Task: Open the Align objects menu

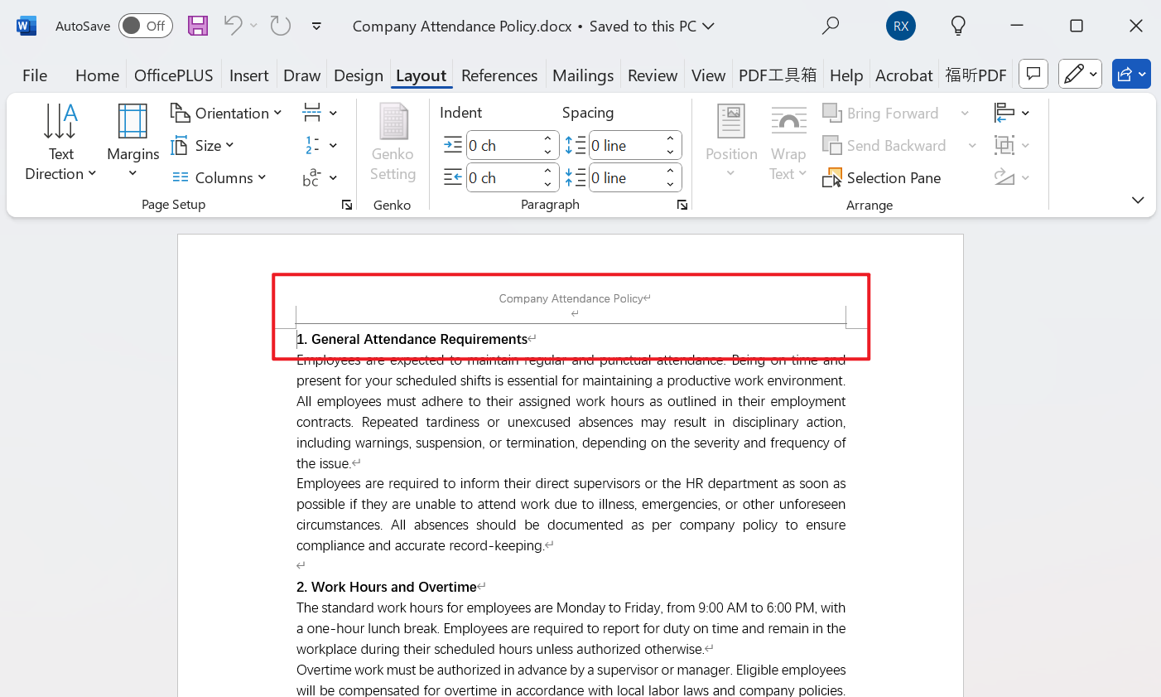Action: (1012, 113)
